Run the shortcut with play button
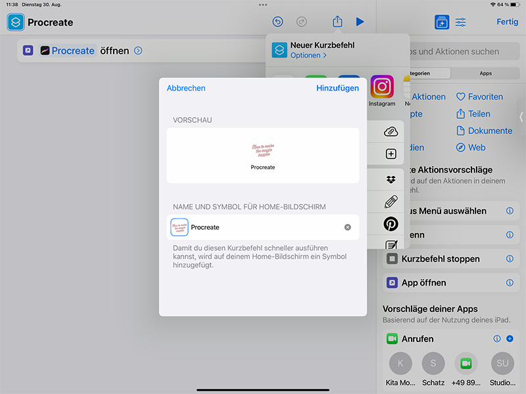 tap(360, 22)
